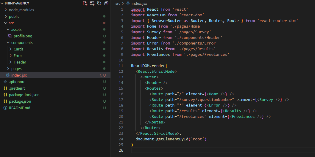Open the profile.png image file
This screenshot has width=315, height=157.
tap(23, 36)
